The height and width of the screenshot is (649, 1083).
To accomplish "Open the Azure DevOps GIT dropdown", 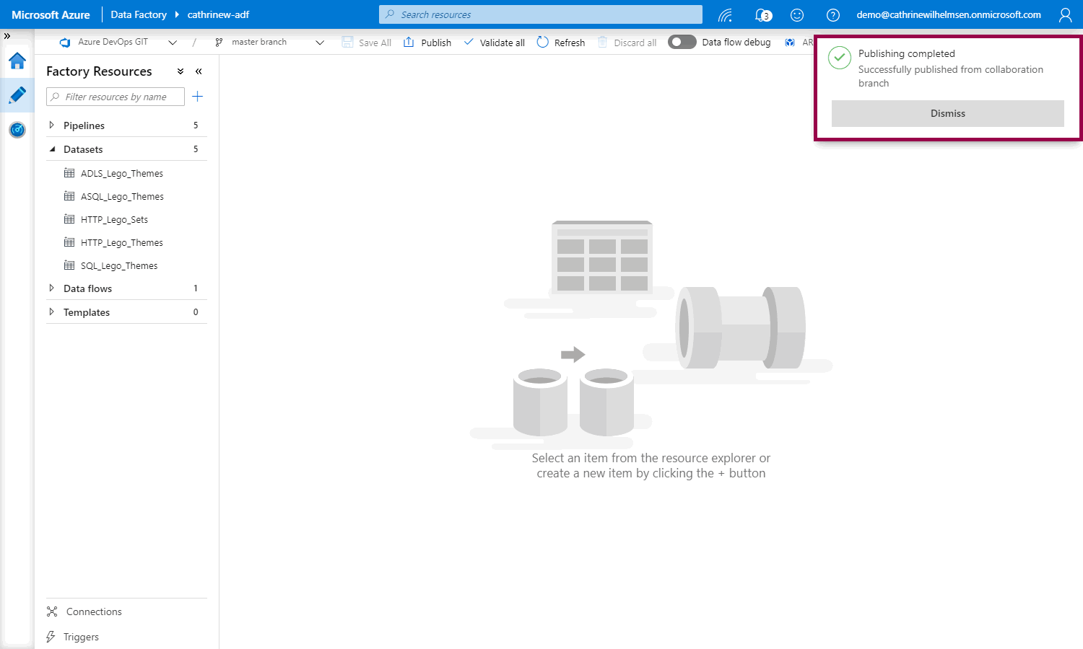I will [173, 43].
